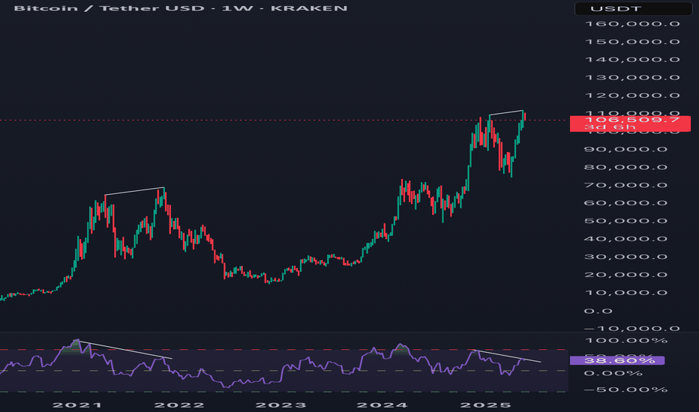Screen dimensions: 699x412
Task: Click the 0.0 price axis label
Action: [x=598, y=311]
